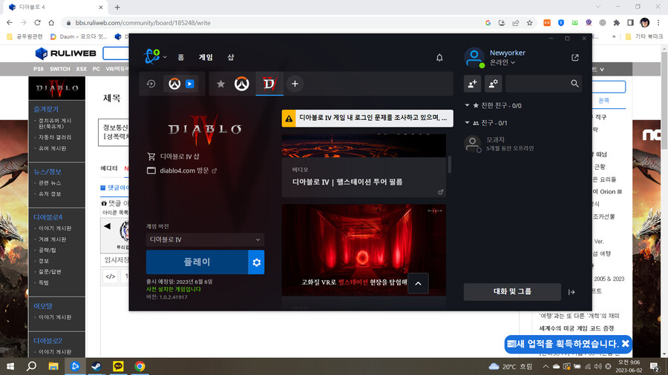Open Steam from the taskbar
The height and width of the screenshot is (375, 668).
pos(96,366)
